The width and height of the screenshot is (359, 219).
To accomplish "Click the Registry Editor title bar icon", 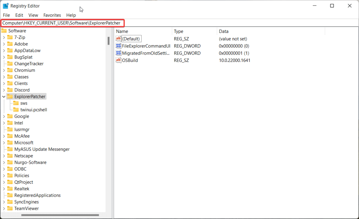I will (x=5, y=6).
